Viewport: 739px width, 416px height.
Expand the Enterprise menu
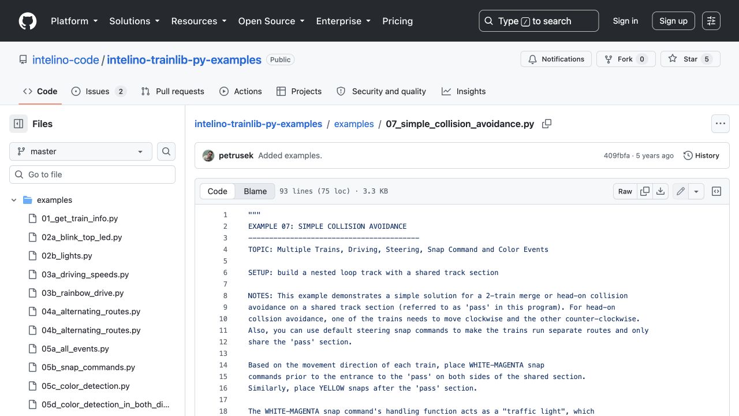pos(344,21)
